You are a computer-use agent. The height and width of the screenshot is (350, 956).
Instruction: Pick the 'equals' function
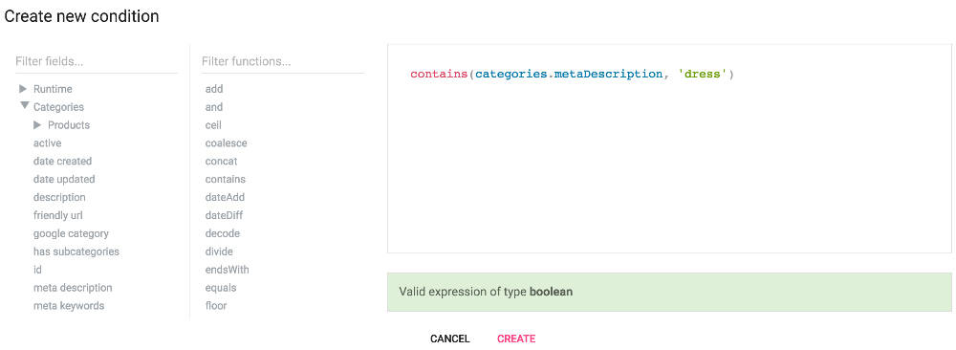click(221, 288)
